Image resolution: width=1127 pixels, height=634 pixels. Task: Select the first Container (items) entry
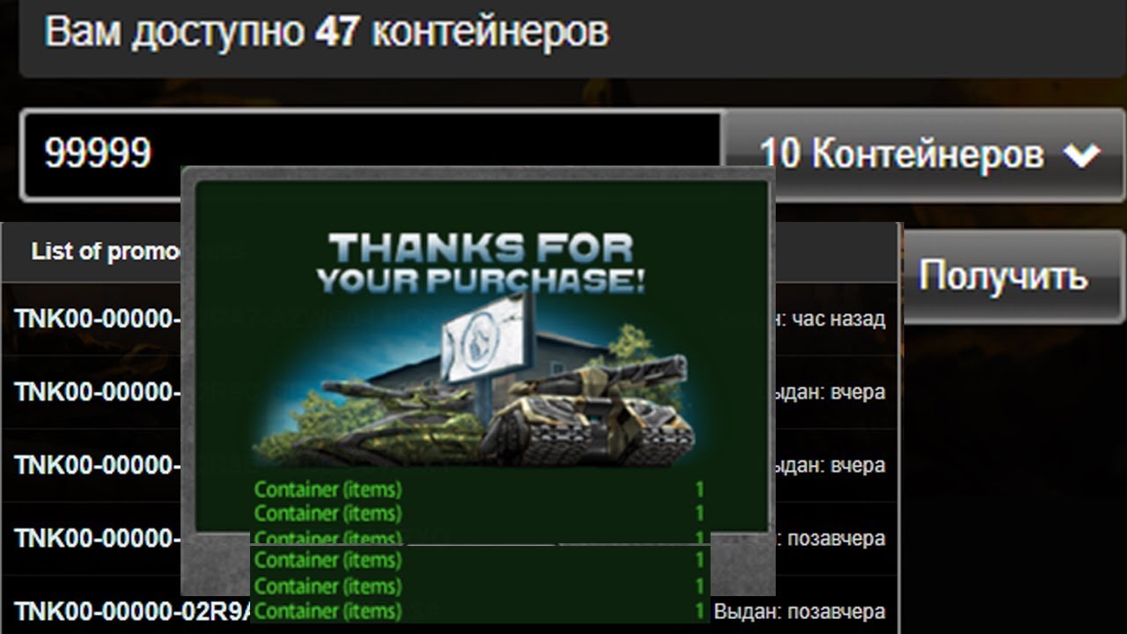tap(328, 489)
